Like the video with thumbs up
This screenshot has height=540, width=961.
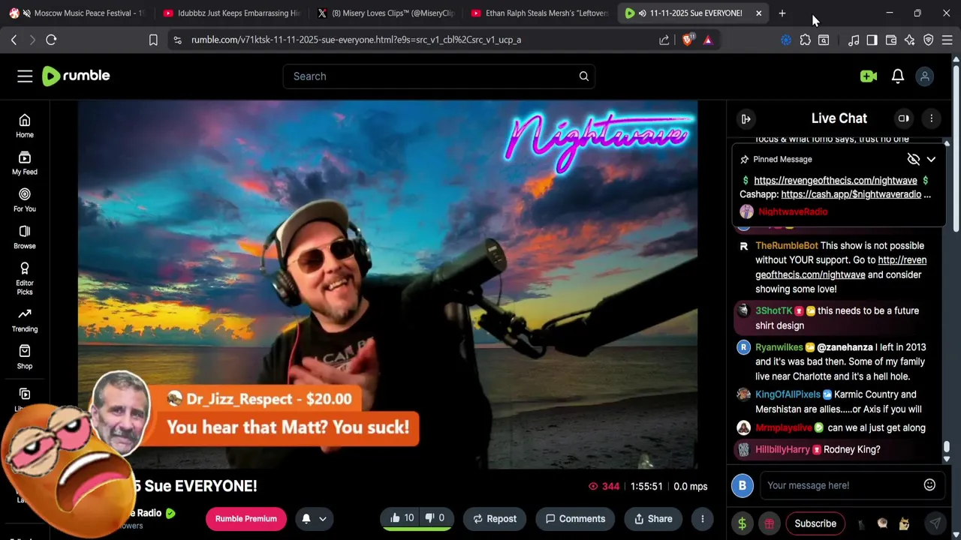click(402, 518)
